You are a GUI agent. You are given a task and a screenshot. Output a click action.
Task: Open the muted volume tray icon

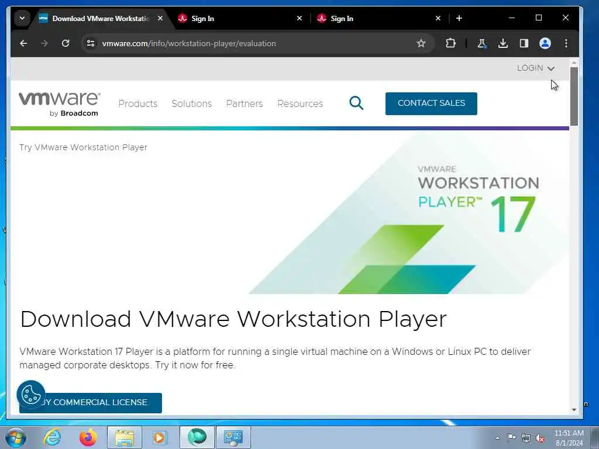[x=541, y=438]
